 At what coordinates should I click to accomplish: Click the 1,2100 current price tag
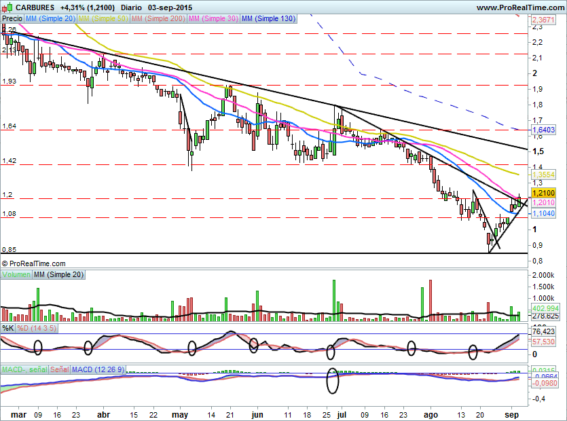click(x=543, y=194)
